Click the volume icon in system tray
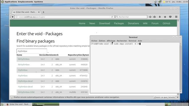189x106 pixels. click(156, 2)
